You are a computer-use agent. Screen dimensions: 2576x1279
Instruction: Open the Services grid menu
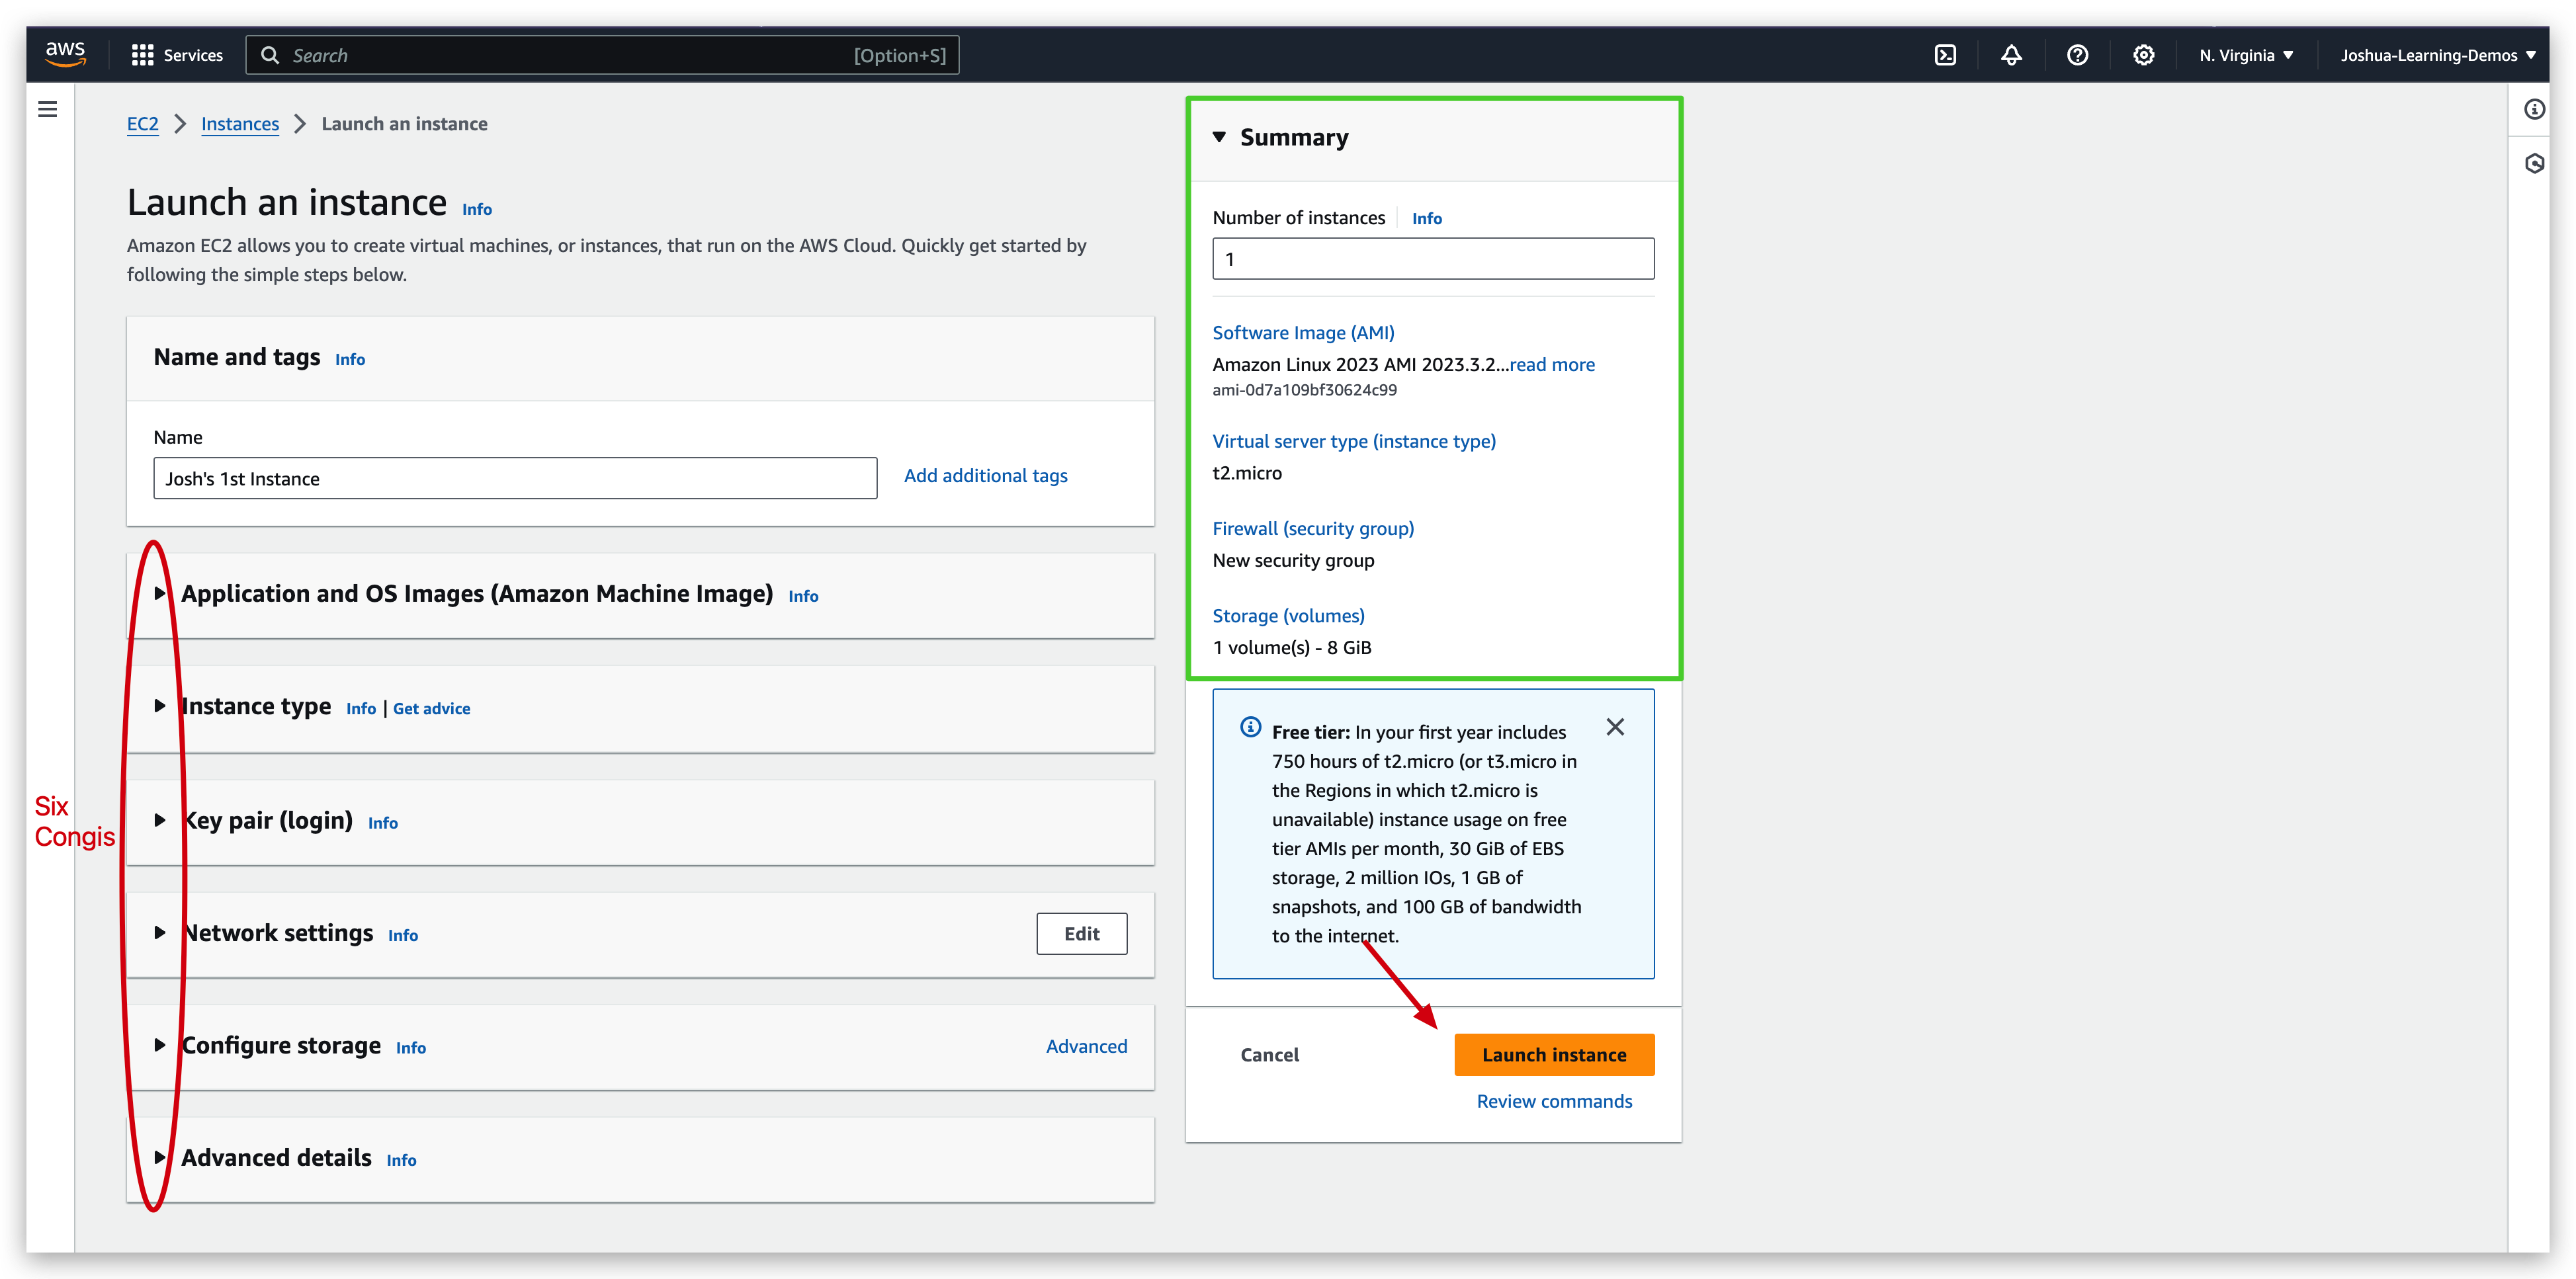[177, 55]
